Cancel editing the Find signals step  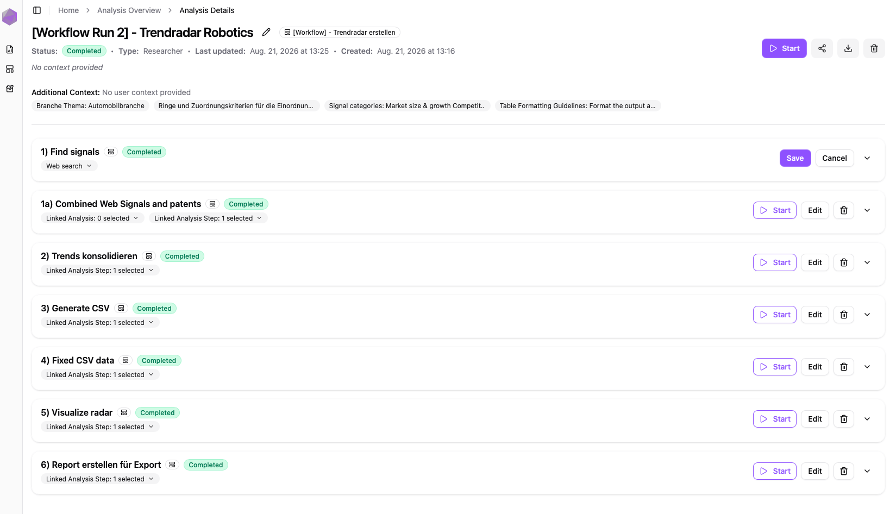[835, 158]
